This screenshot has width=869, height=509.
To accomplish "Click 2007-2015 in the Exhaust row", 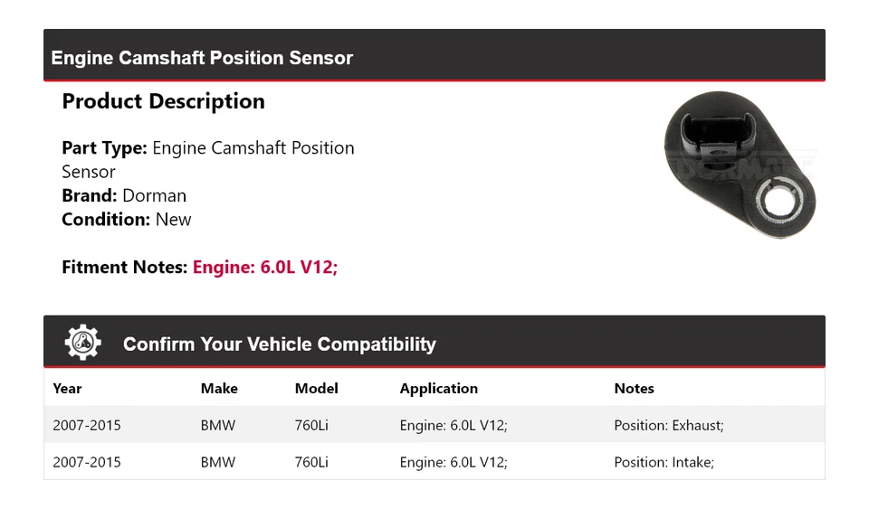I will coord(87,425).
